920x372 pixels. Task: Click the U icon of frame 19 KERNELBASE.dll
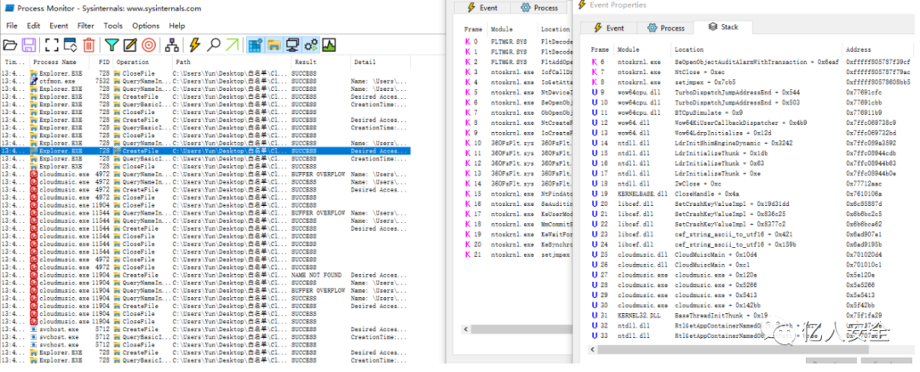click(595, 193)
